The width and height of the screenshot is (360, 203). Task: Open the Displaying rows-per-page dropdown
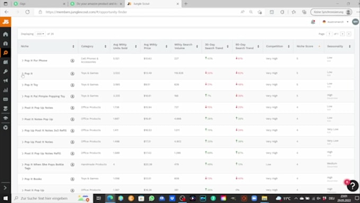[x=40, y=34]
